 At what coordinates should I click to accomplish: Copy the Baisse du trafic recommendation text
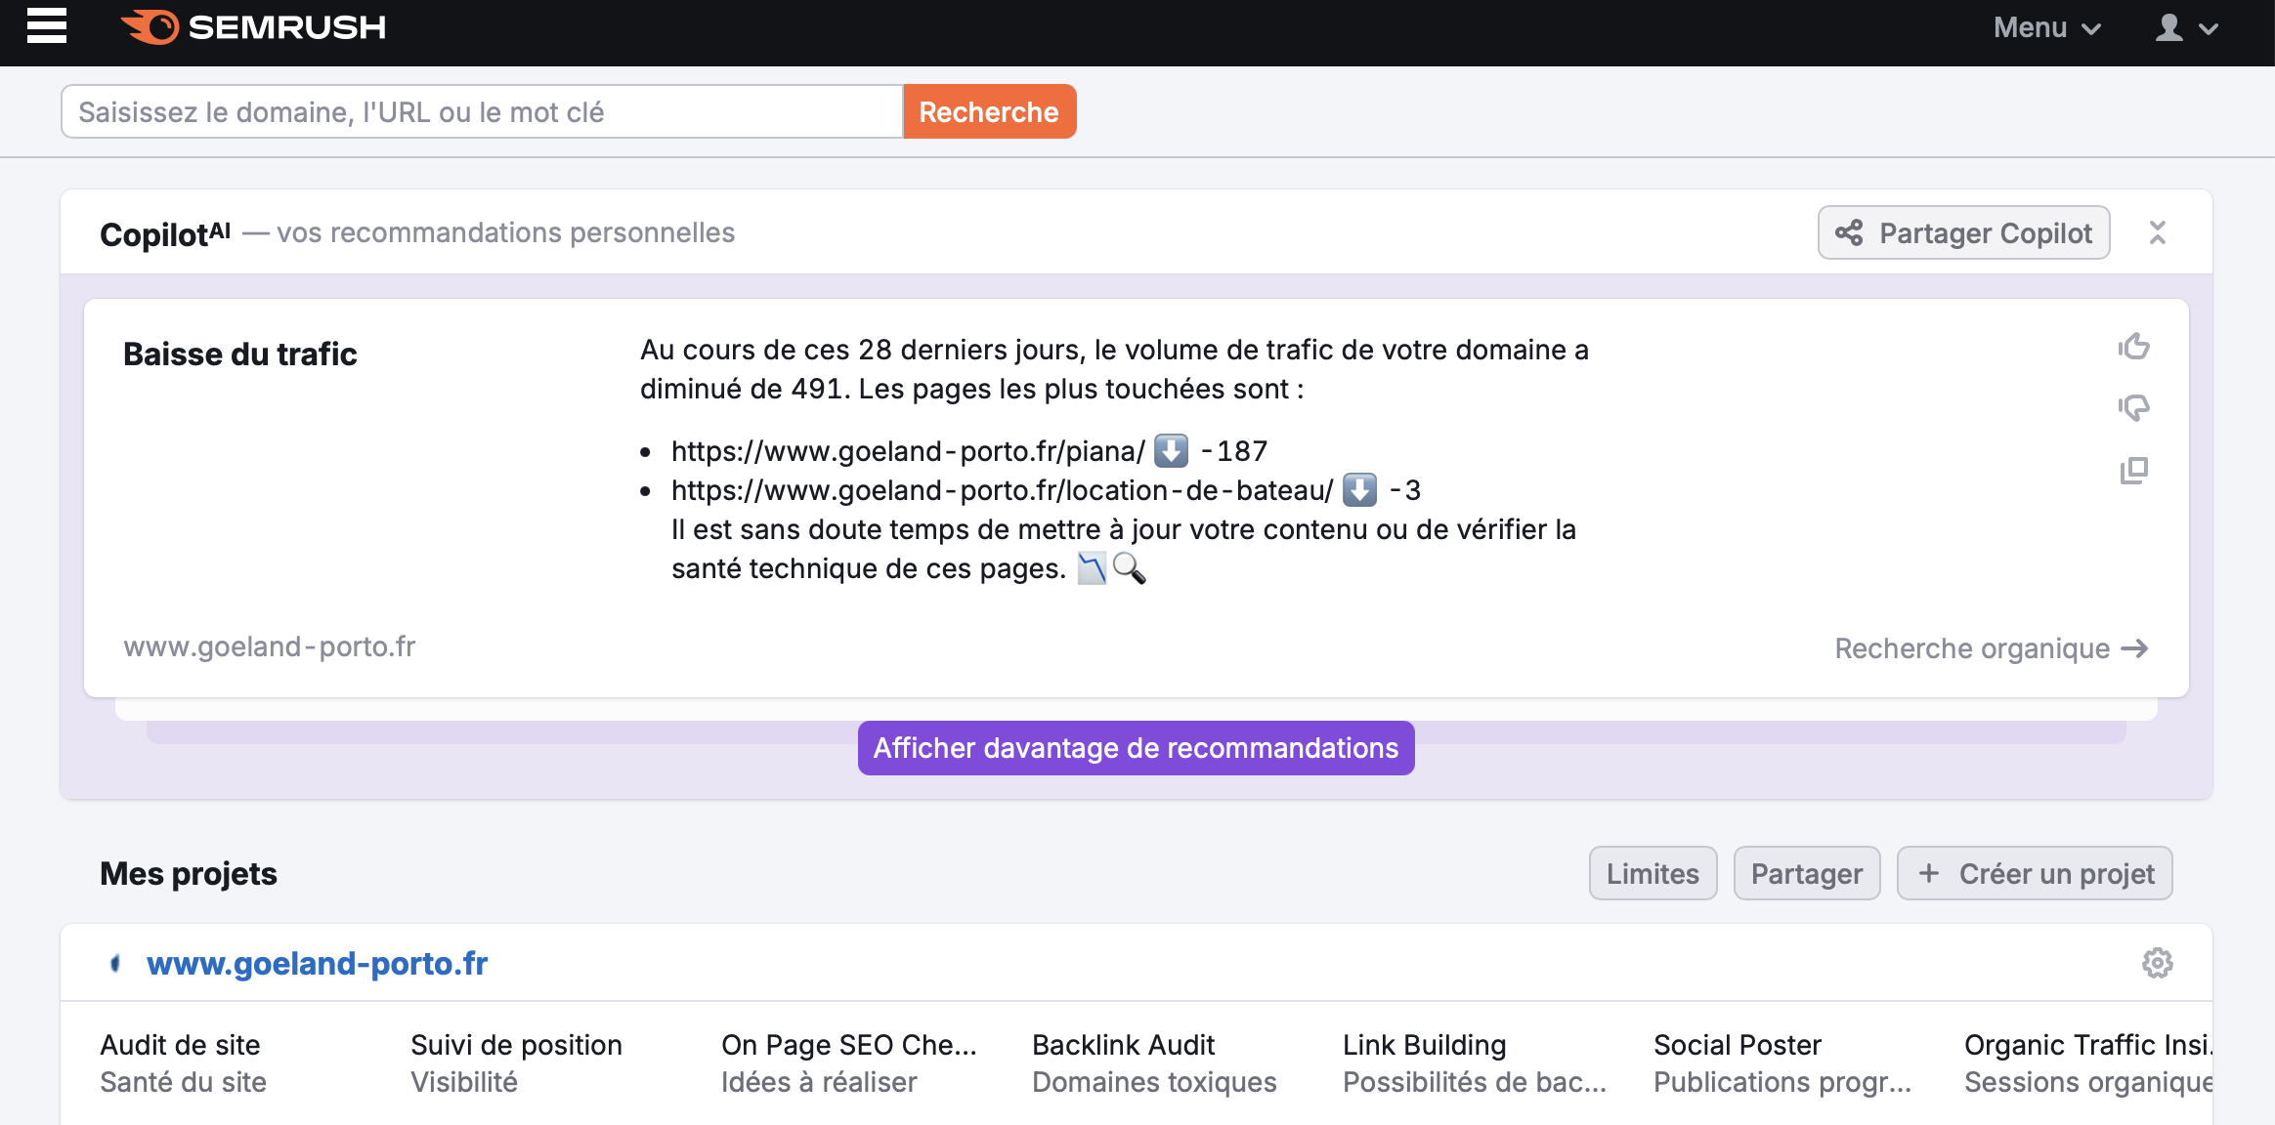[2134, 471]
